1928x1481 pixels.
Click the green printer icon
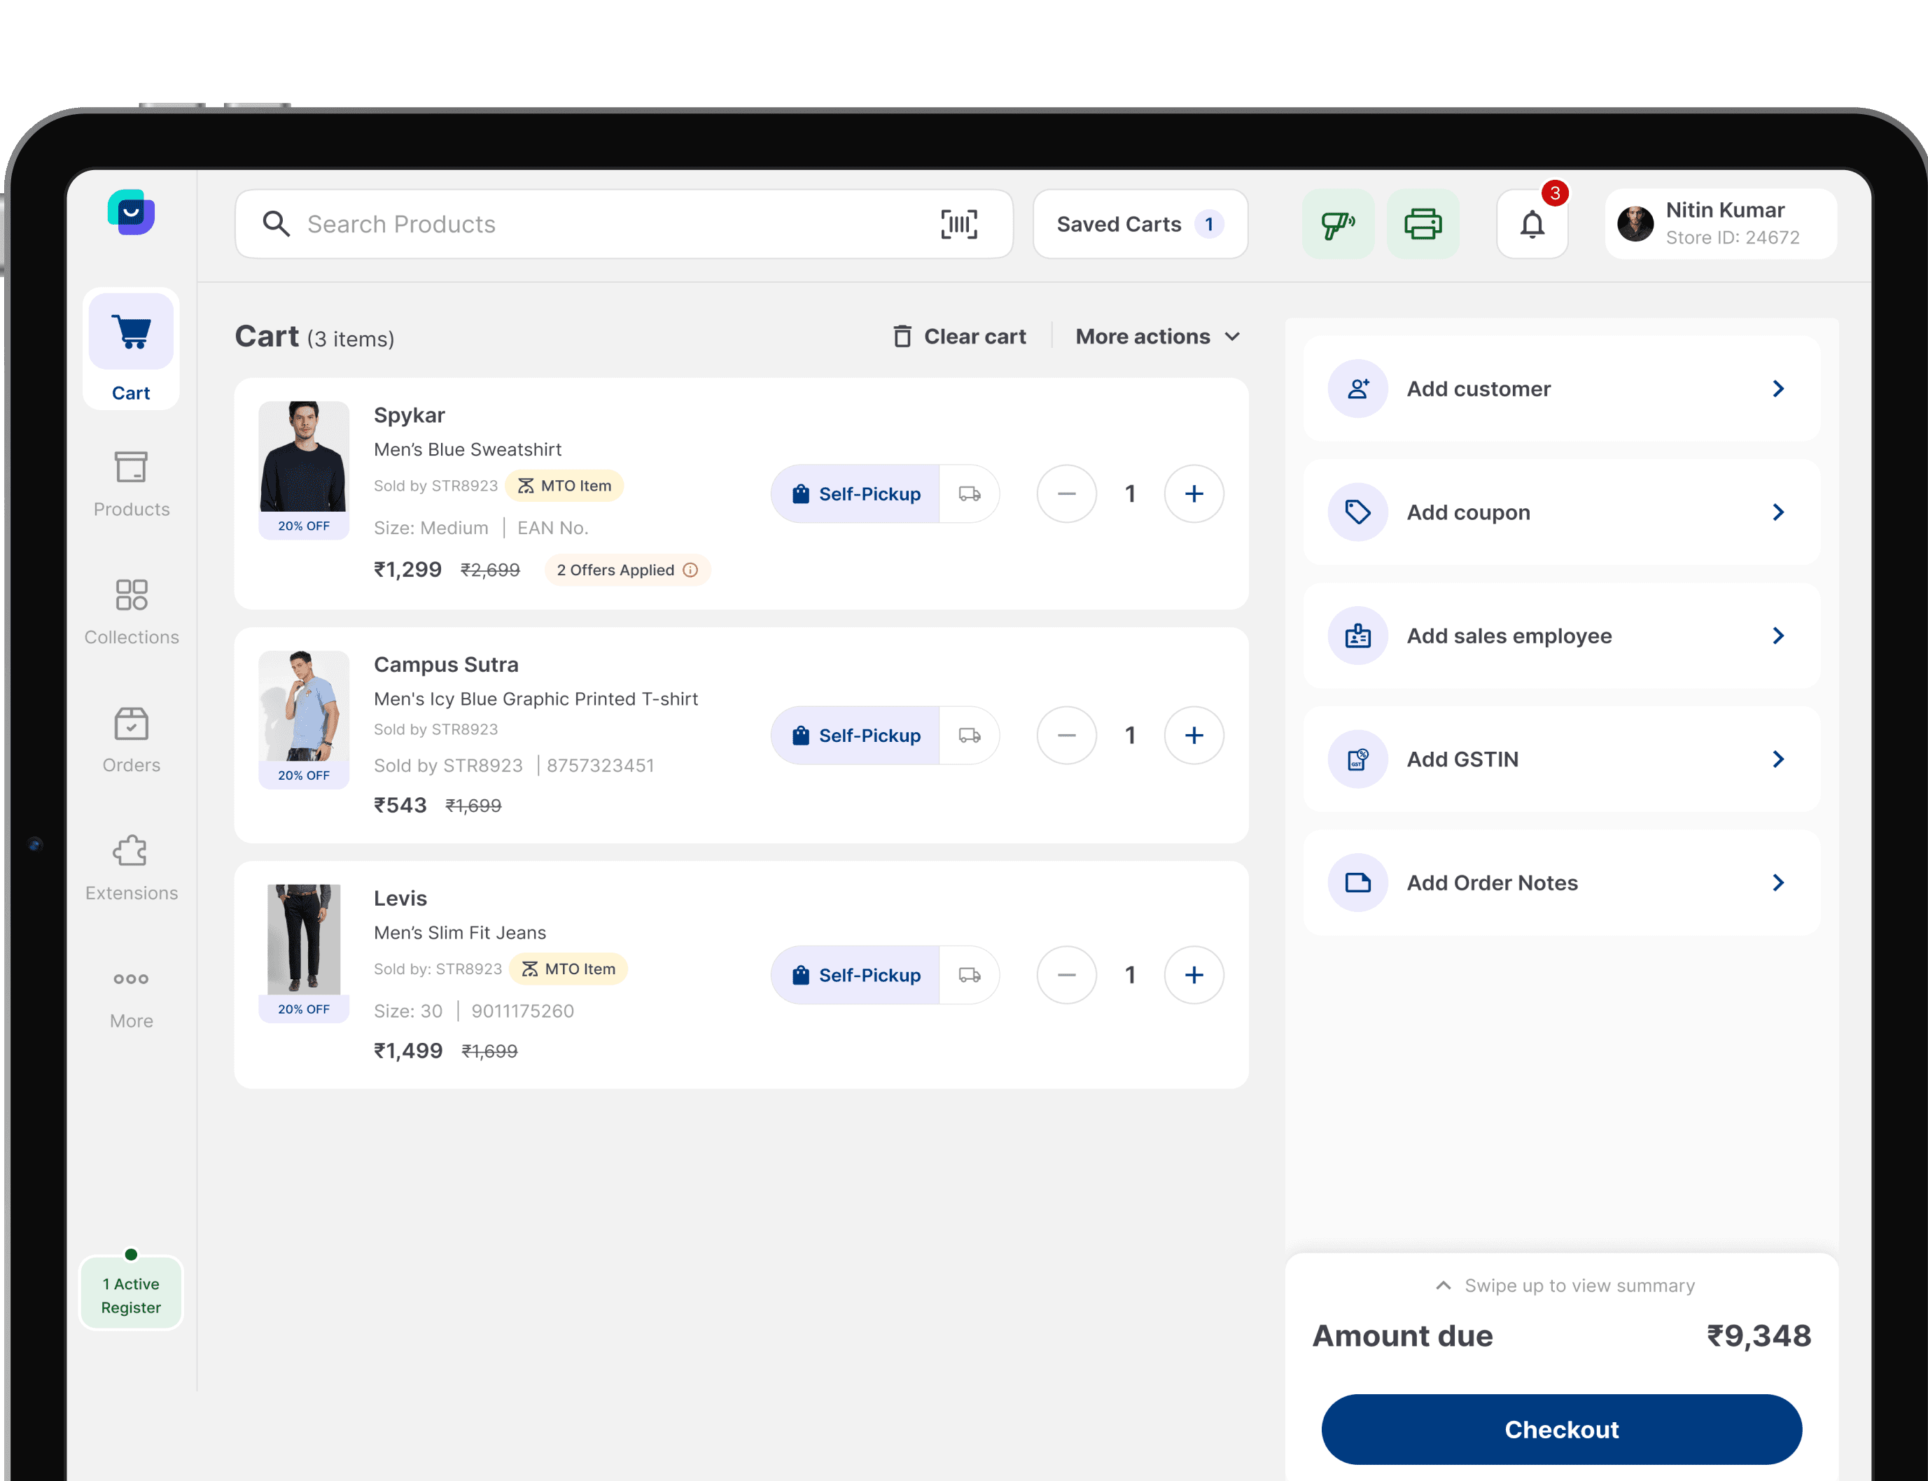pyautogui.click(x=1422, y=224)
